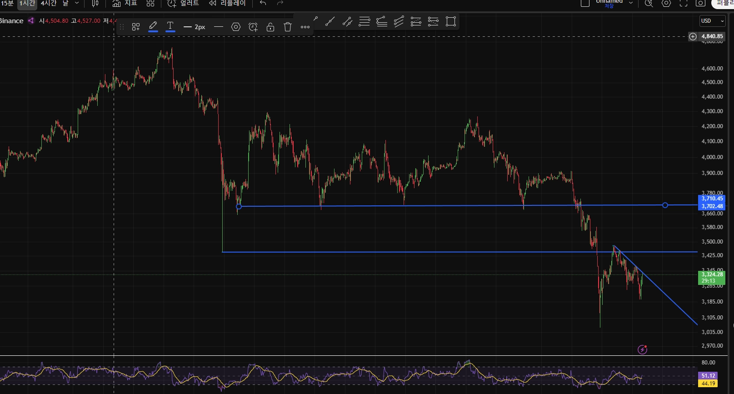Select the Regression Trend tool
This screenshot has width=734, height=394.
(x=416, y=21)
